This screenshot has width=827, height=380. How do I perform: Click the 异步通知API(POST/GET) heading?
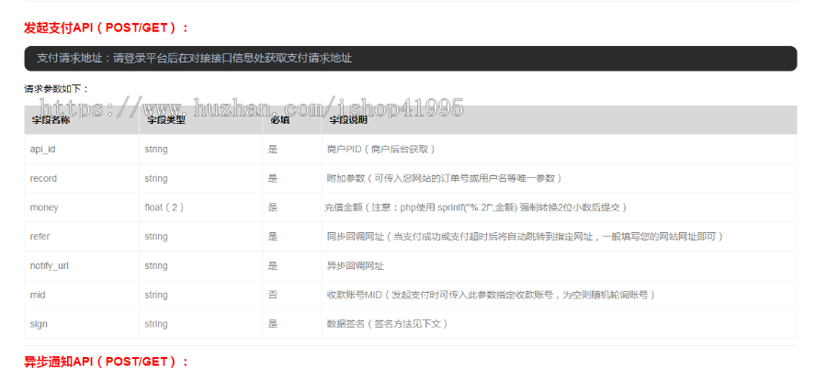pyautogui.click(x=106, y=362)
